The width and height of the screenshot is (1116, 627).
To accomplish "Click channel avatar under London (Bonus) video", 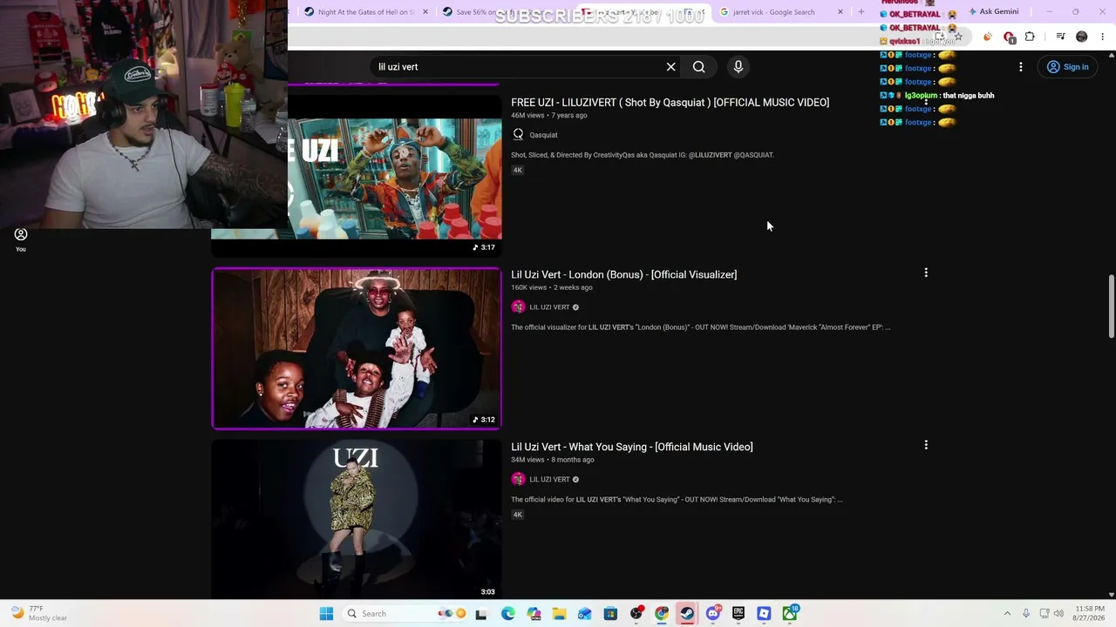I will click(x=518, y=307).
